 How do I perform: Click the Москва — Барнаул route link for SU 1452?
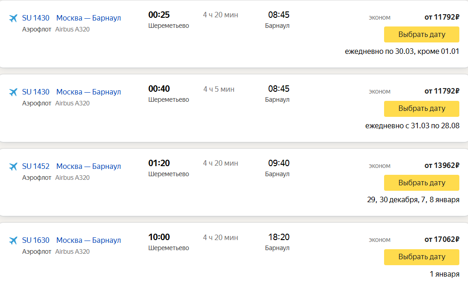88,166
